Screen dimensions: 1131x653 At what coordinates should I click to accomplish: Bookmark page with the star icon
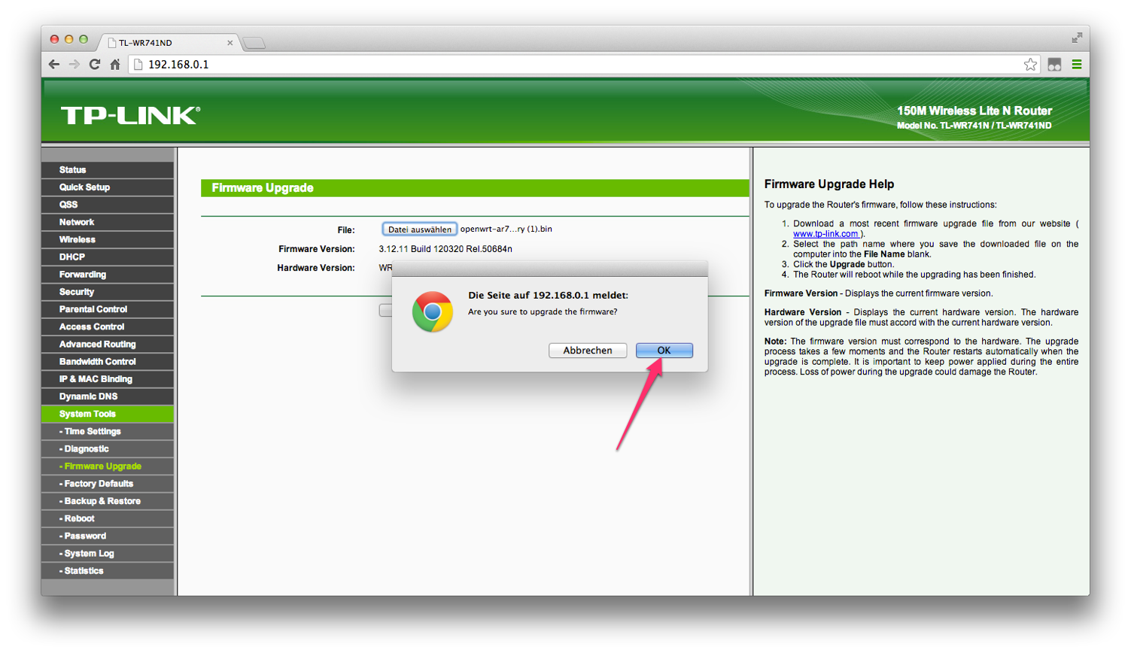click(x=1030, y=65)
